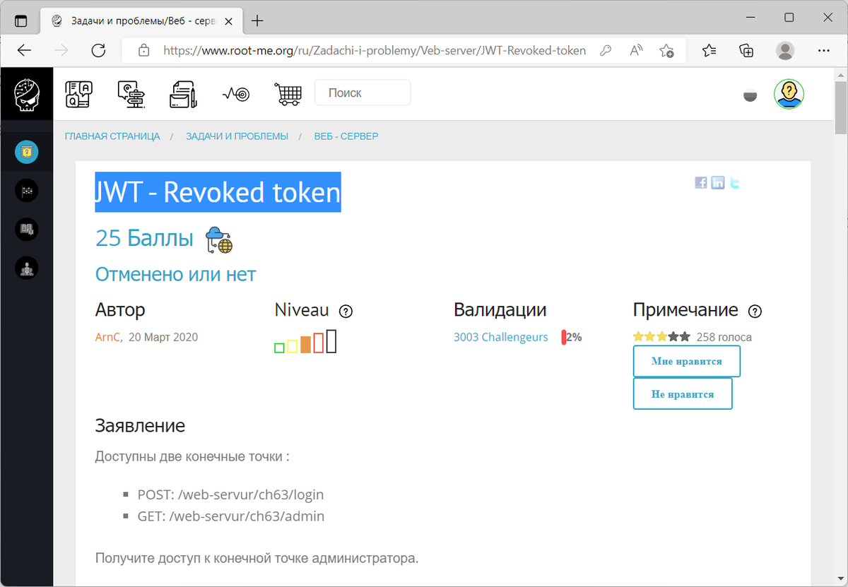Open the browser settings and more menu
Viewport: 848px width, 587px height.
coord(823,50)
